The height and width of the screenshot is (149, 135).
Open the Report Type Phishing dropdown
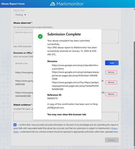pos(21,15)
